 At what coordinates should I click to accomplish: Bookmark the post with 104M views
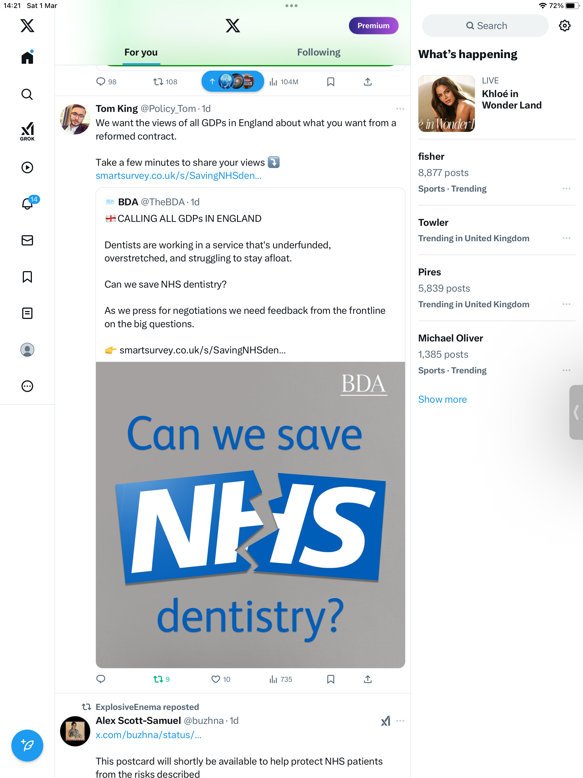330,82
